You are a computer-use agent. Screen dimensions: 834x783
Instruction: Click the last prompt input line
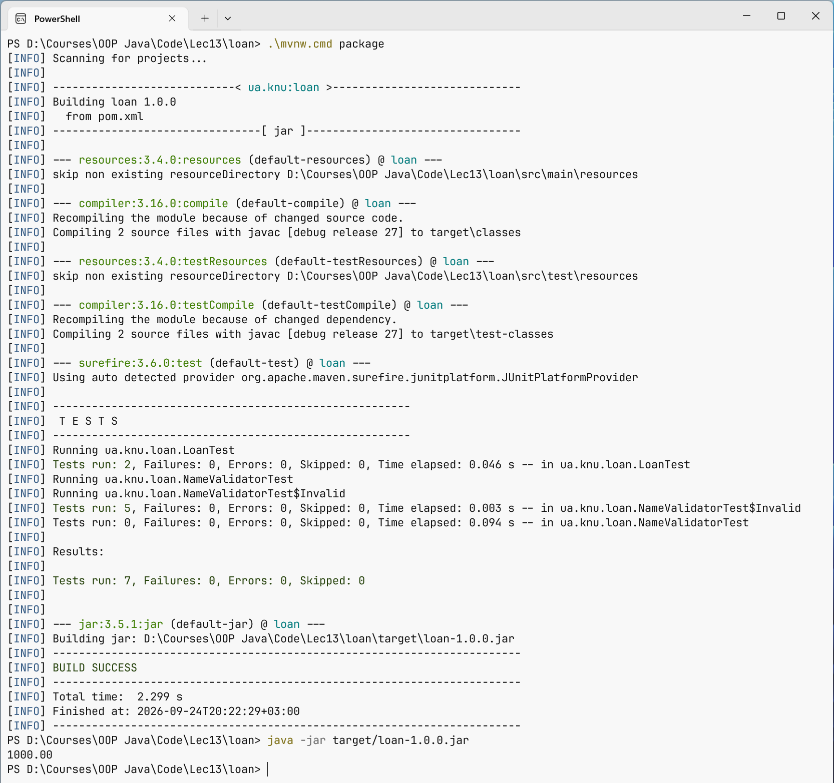pyautogui.click(x=138, y=769)
